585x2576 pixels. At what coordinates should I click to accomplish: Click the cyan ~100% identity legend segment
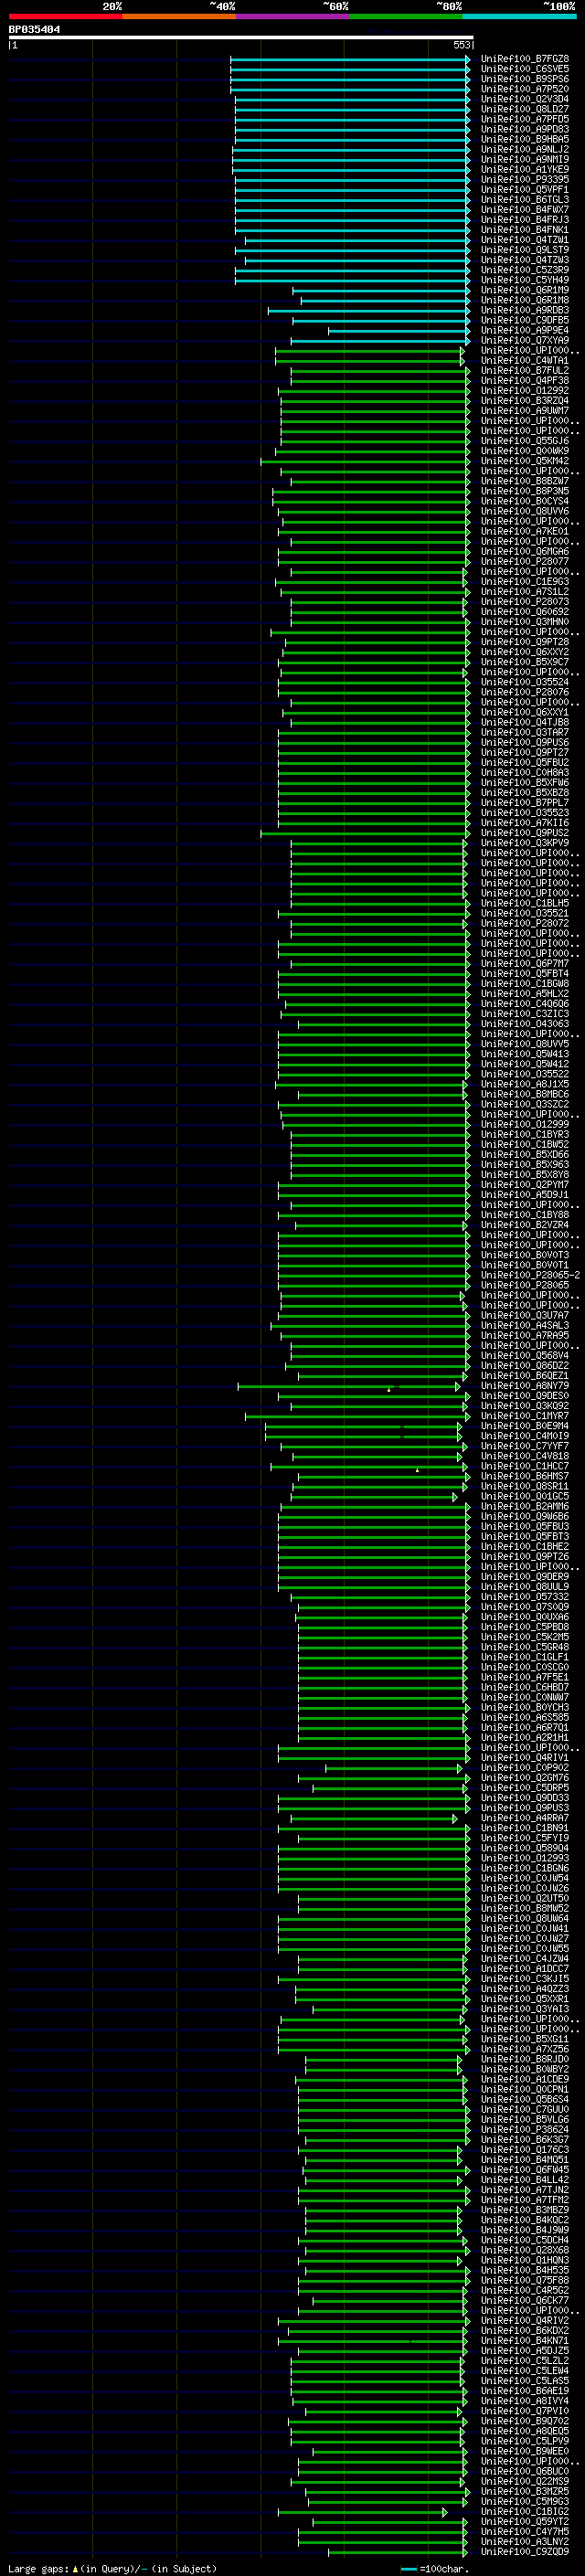520,17
